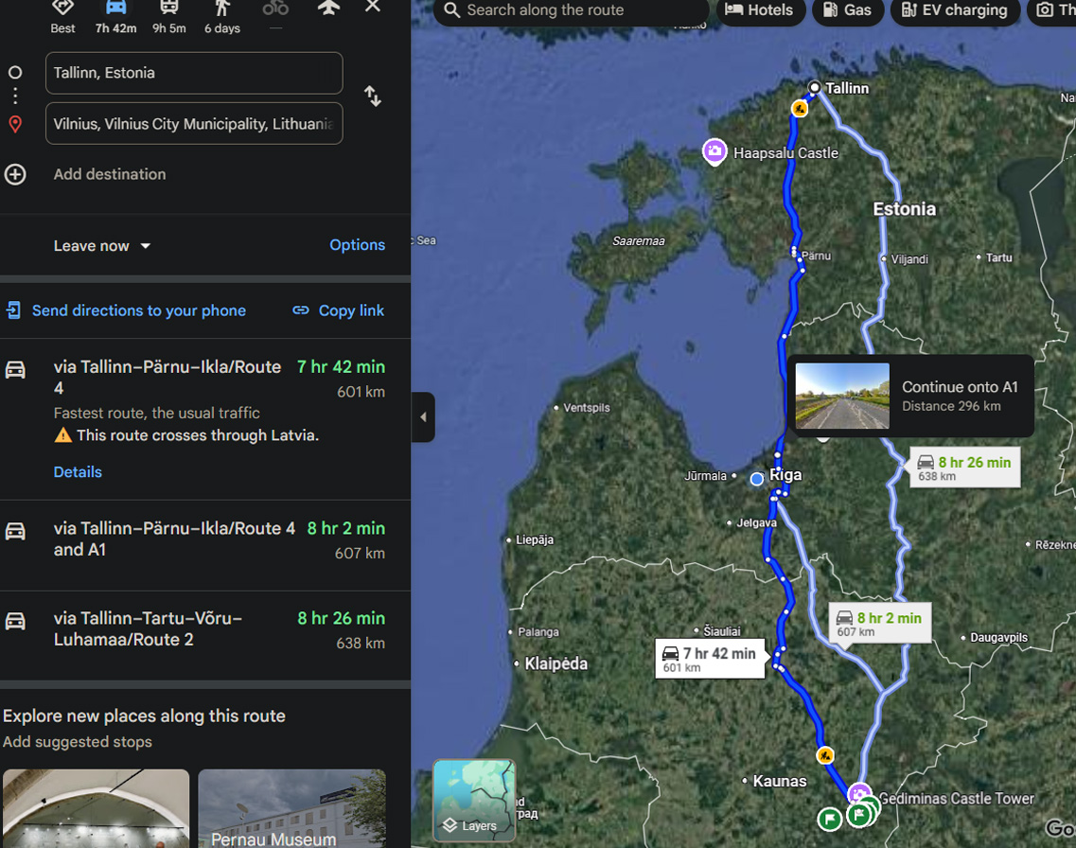Select the flights travel mode icon
Viewport: 1076px width, 848px height.
(x=328, y=9)
